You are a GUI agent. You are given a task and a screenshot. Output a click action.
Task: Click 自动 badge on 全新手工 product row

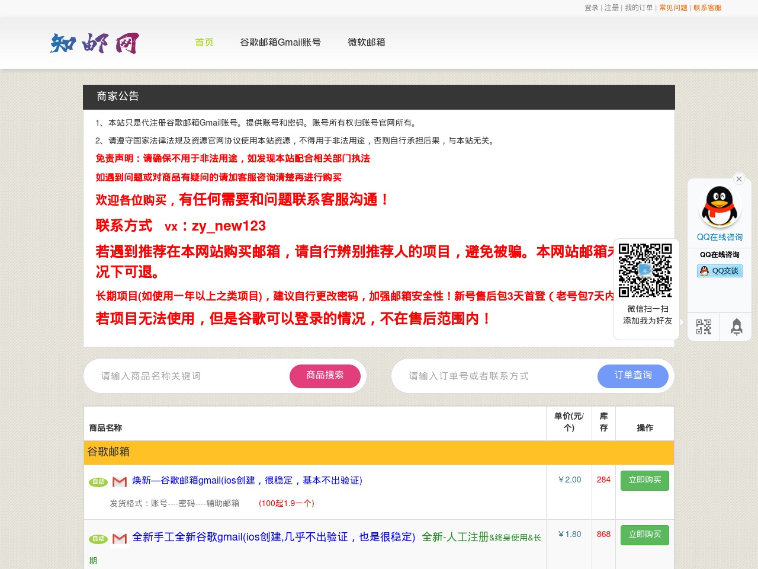98,539
